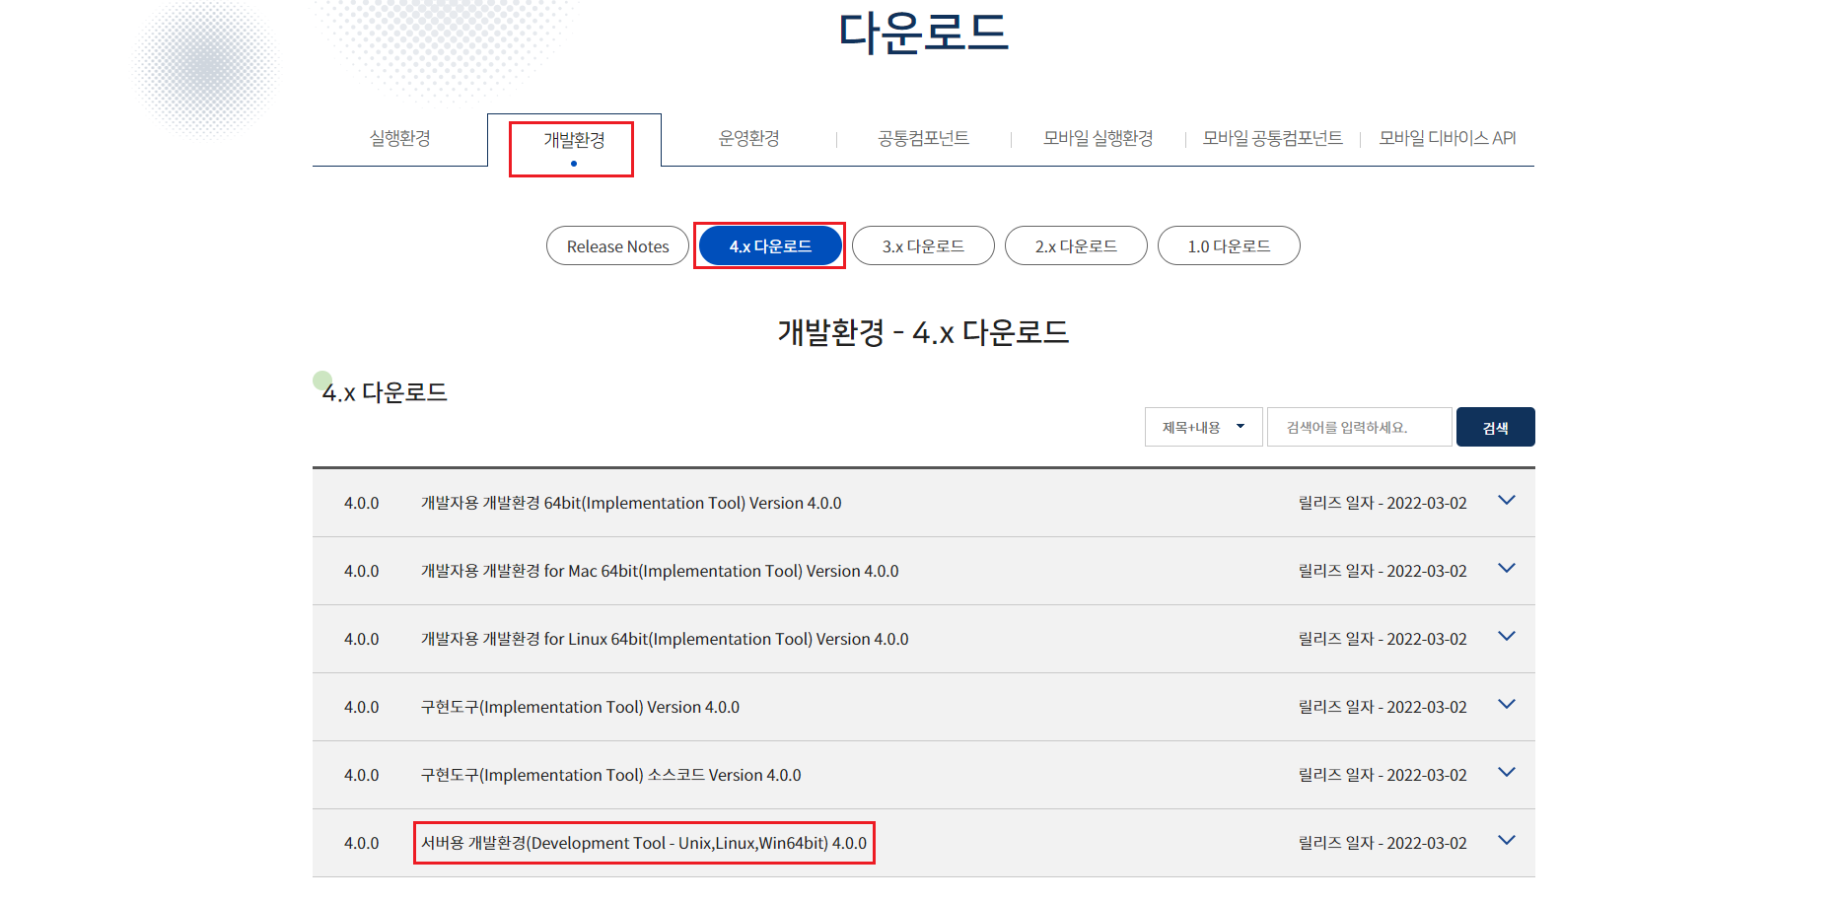Select the 개발환경 tab
Screen dimensions: 1844x902
[x=574, y=141]
